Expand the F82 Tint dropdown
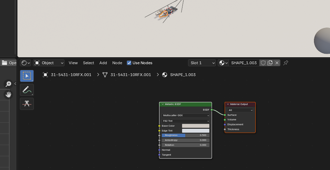This screenshot has height=170, width=330. click(x=186, y=121)
